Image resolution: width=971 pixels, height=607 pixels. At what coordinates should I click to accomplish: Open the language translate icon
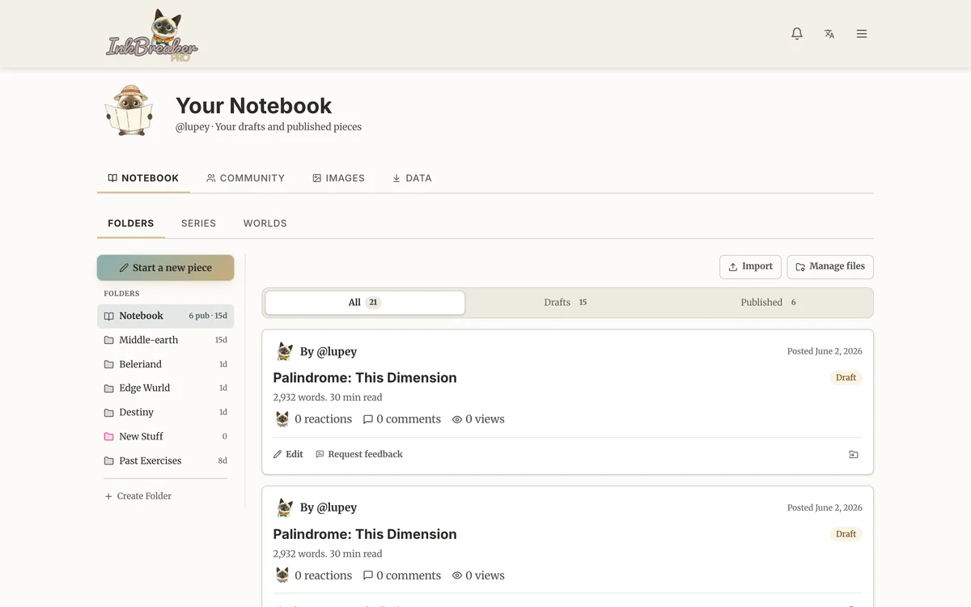(829, 33)
